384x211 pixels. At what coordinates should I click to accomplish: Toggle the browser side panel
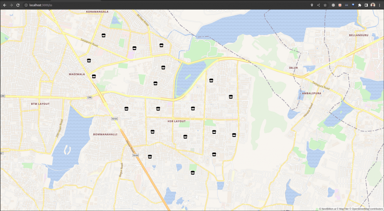pyautogui.click(x=366, y=5)
